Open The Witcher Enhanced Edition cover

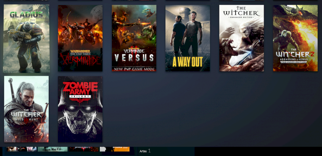[242, 38]
